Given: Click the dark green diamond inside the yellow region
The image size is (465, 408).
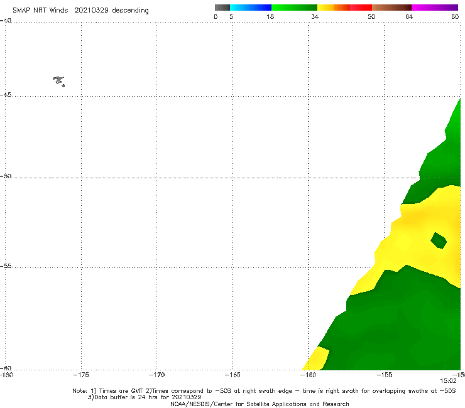Looking at the screenshot, I should pos(439,240).
